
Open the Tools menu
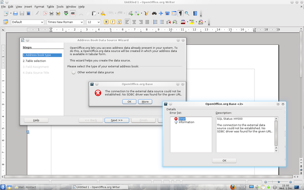[60, 6]
